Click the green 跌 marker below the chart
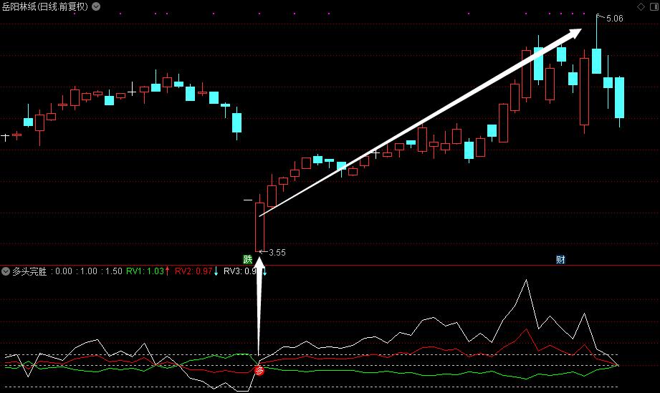Image resolution: width=660 pixels, height=393 pixels. [247, 259]
